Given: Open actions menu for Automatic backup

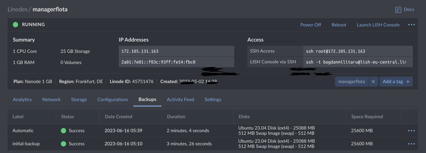Looking at the screenshot, I should click(411, 131).
